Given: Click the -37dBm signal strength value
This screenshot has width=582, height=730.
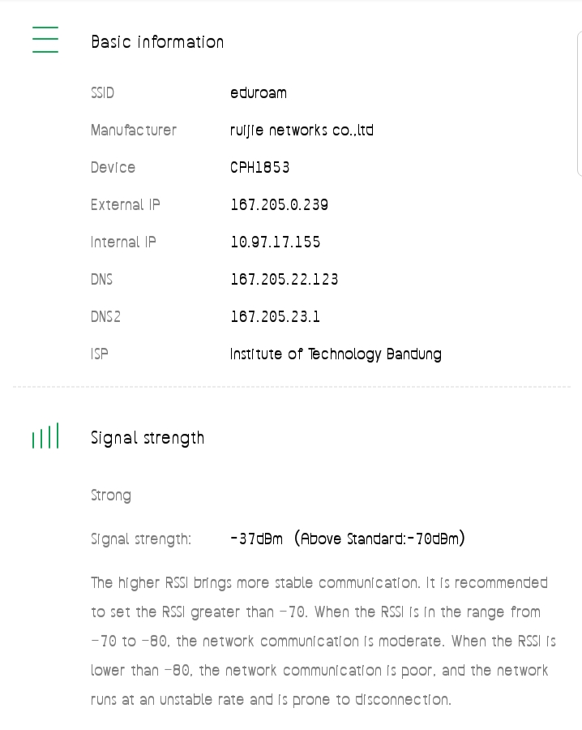Looking at the screenshot, I should [x=257, y=539].
